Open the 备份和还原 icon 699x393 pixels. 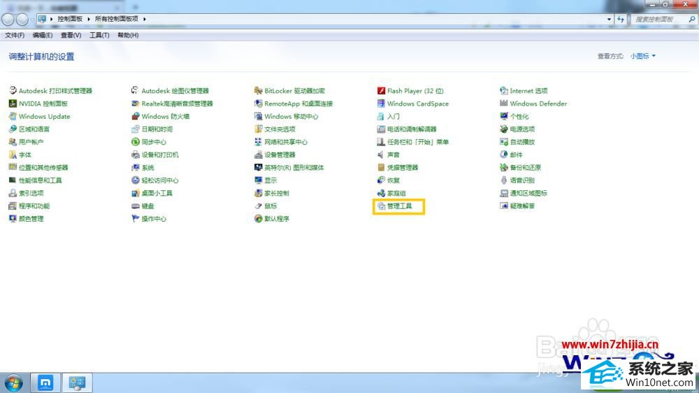click(x=504, y=167)
